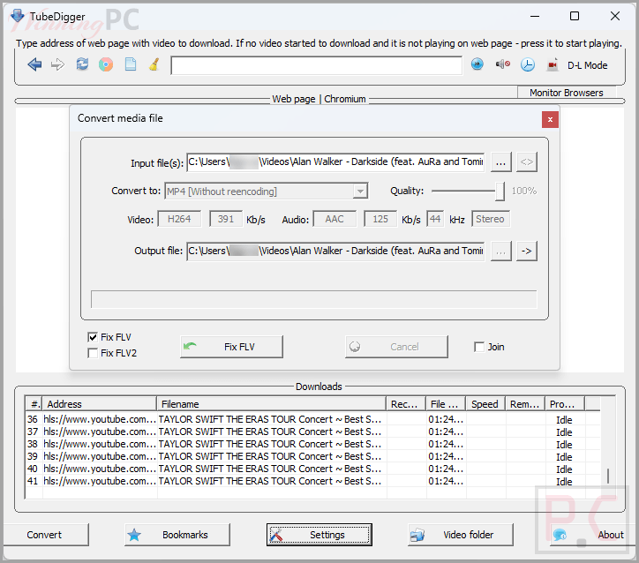Click the TubeDigger app icon in title bar

click(17, 16)
